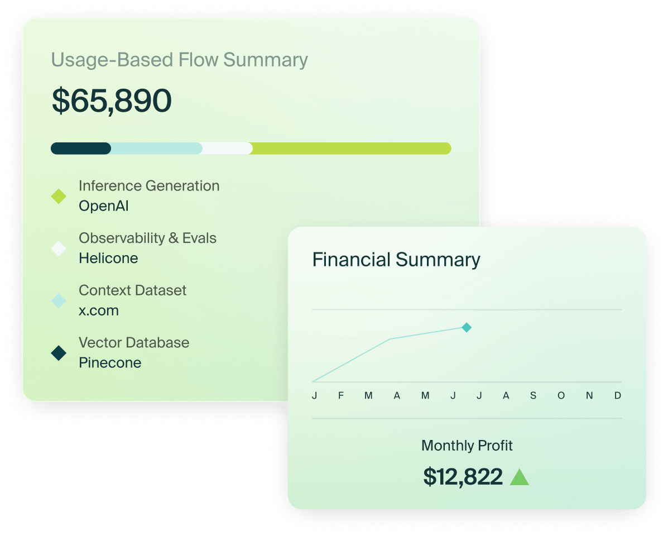Click the F month label on the chart axis
Viewport: 668px width, 536px height.
[341, 395]
